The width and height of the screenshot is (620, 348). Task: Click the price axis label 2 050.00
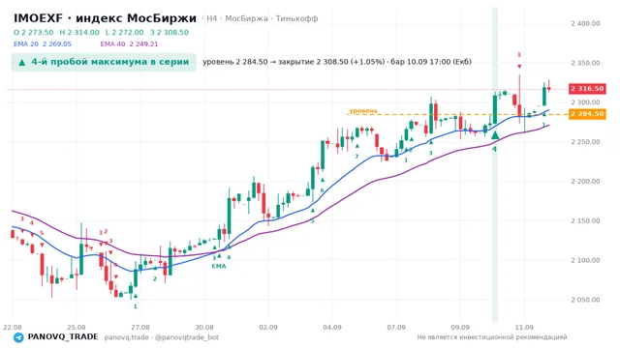[x=585, y=300]
